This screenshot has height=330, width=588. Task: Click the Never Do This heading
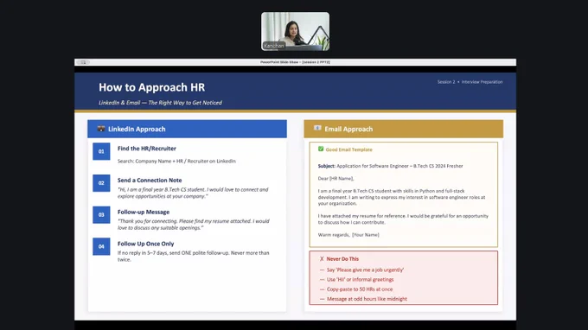[342, 259]
